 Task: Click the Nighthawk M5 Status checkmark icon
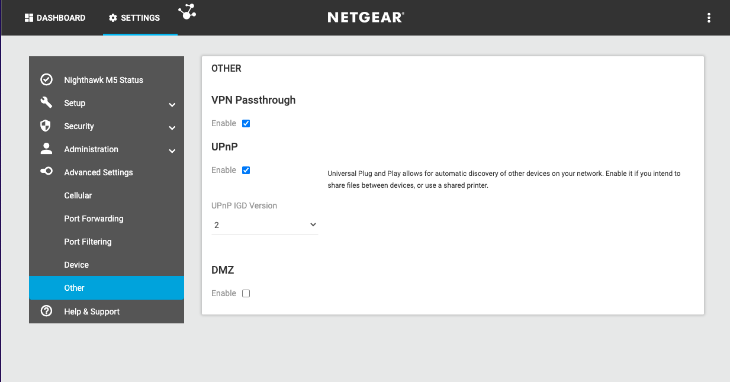[x=46, y=79]
